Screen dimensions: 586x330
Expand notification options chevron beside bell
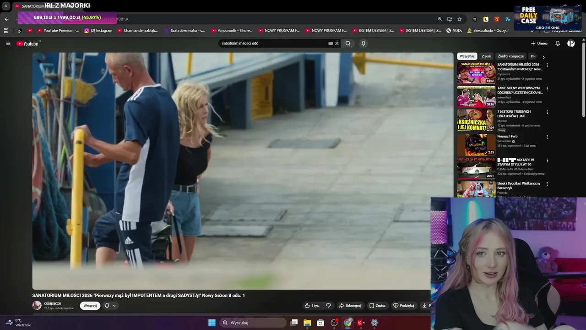(x=114, y=306)
